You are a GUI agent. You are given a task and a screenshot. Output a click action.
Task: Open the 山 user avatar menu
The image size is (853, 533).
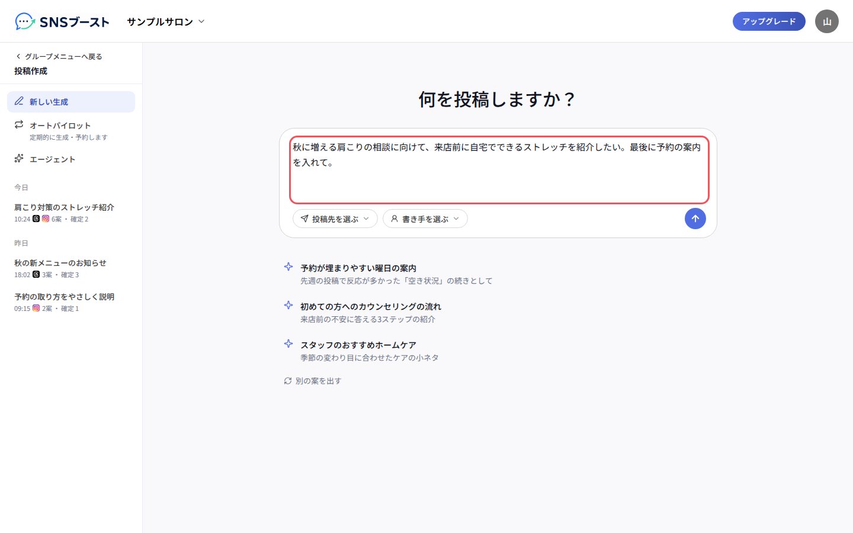click(x=827, y=21)
